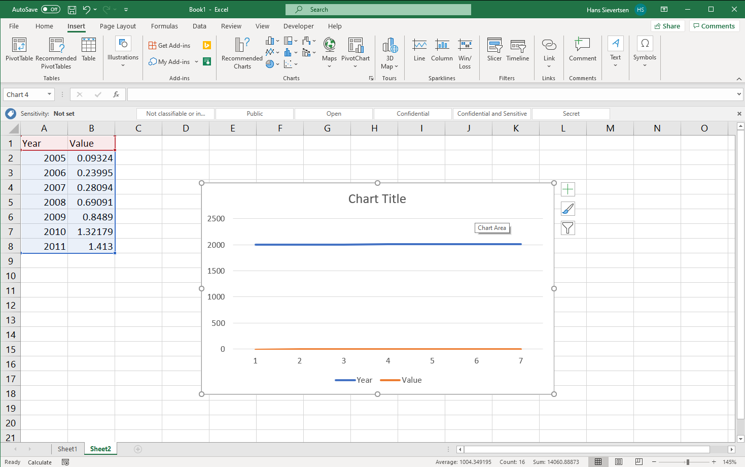
Task: Insert a Table from the ribbon
Action: coord(89,50)
